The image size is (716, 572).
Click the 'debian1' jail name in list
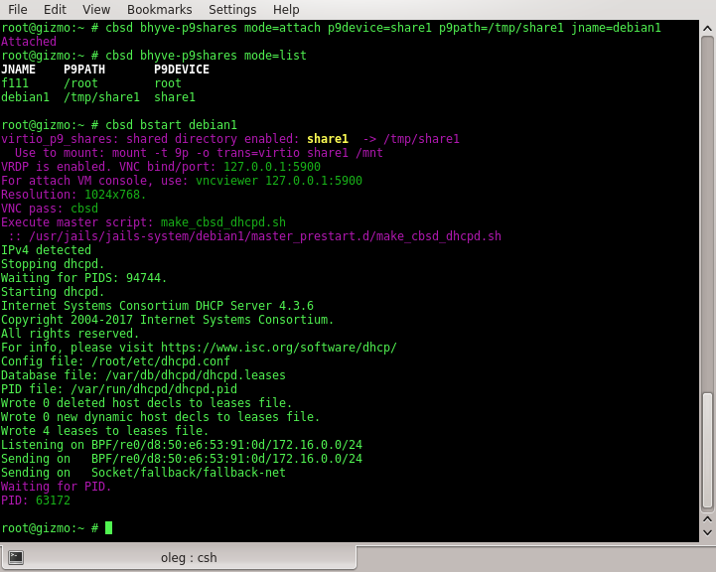pos(25,97)
